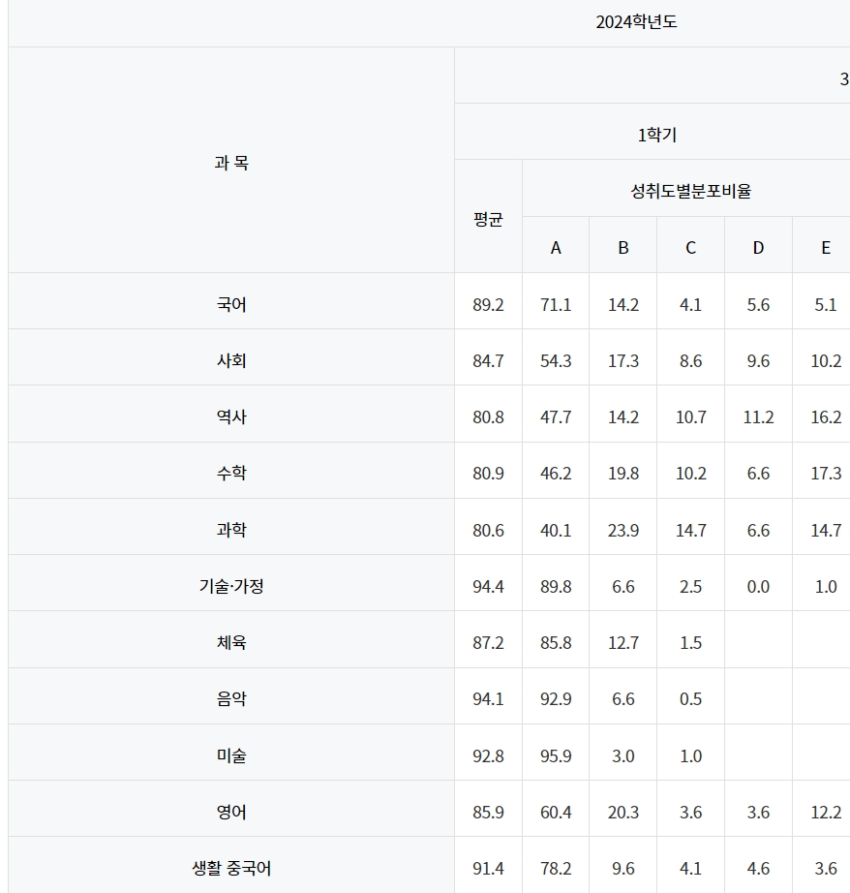Click 기술·가정 A-grade value 89.8
850x893 pixels.
pos(556,587)
